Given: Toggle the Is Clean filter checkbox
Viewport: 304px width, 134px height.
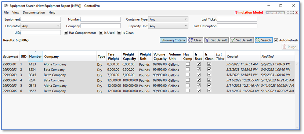Looking at the screenshot, I should click(x=119, y=33).
